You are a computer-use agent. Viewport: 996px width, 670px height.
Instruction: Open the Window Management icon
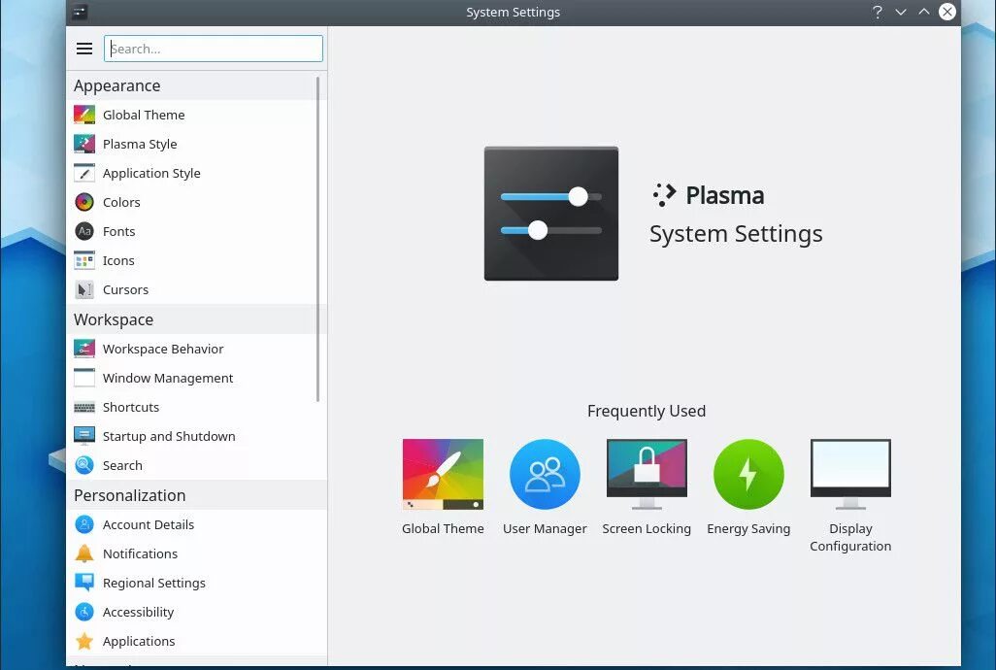click(84, 378)
